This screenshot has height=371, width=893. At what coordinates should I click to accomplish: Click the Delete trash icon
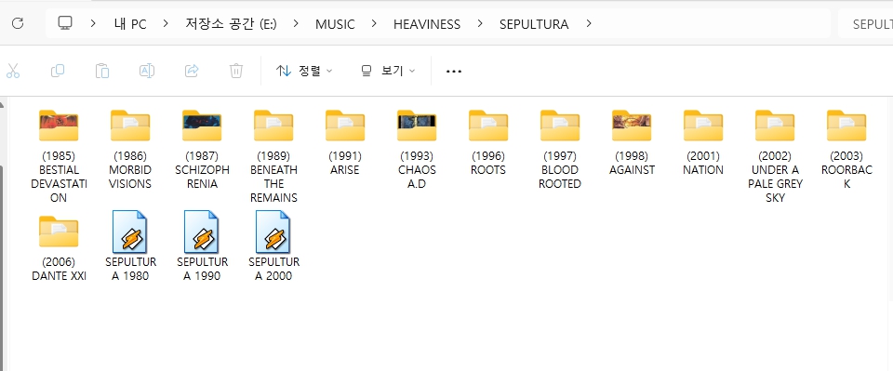click(x=236, y=71)
